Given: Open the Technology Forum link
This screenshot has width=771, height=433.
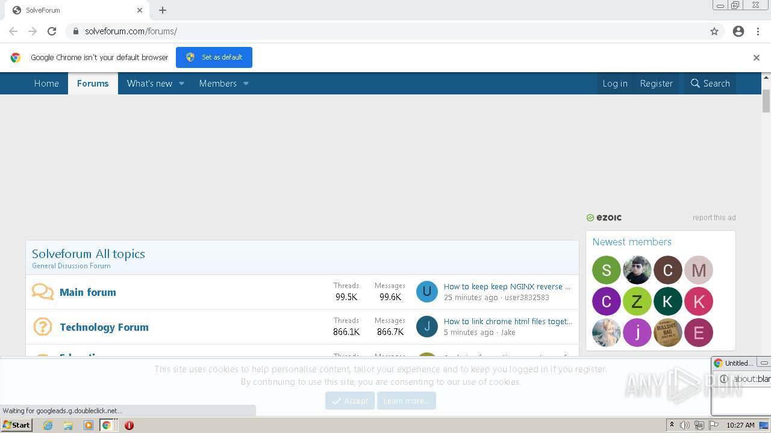Looking at the screenshot, I should click(104, 327).
